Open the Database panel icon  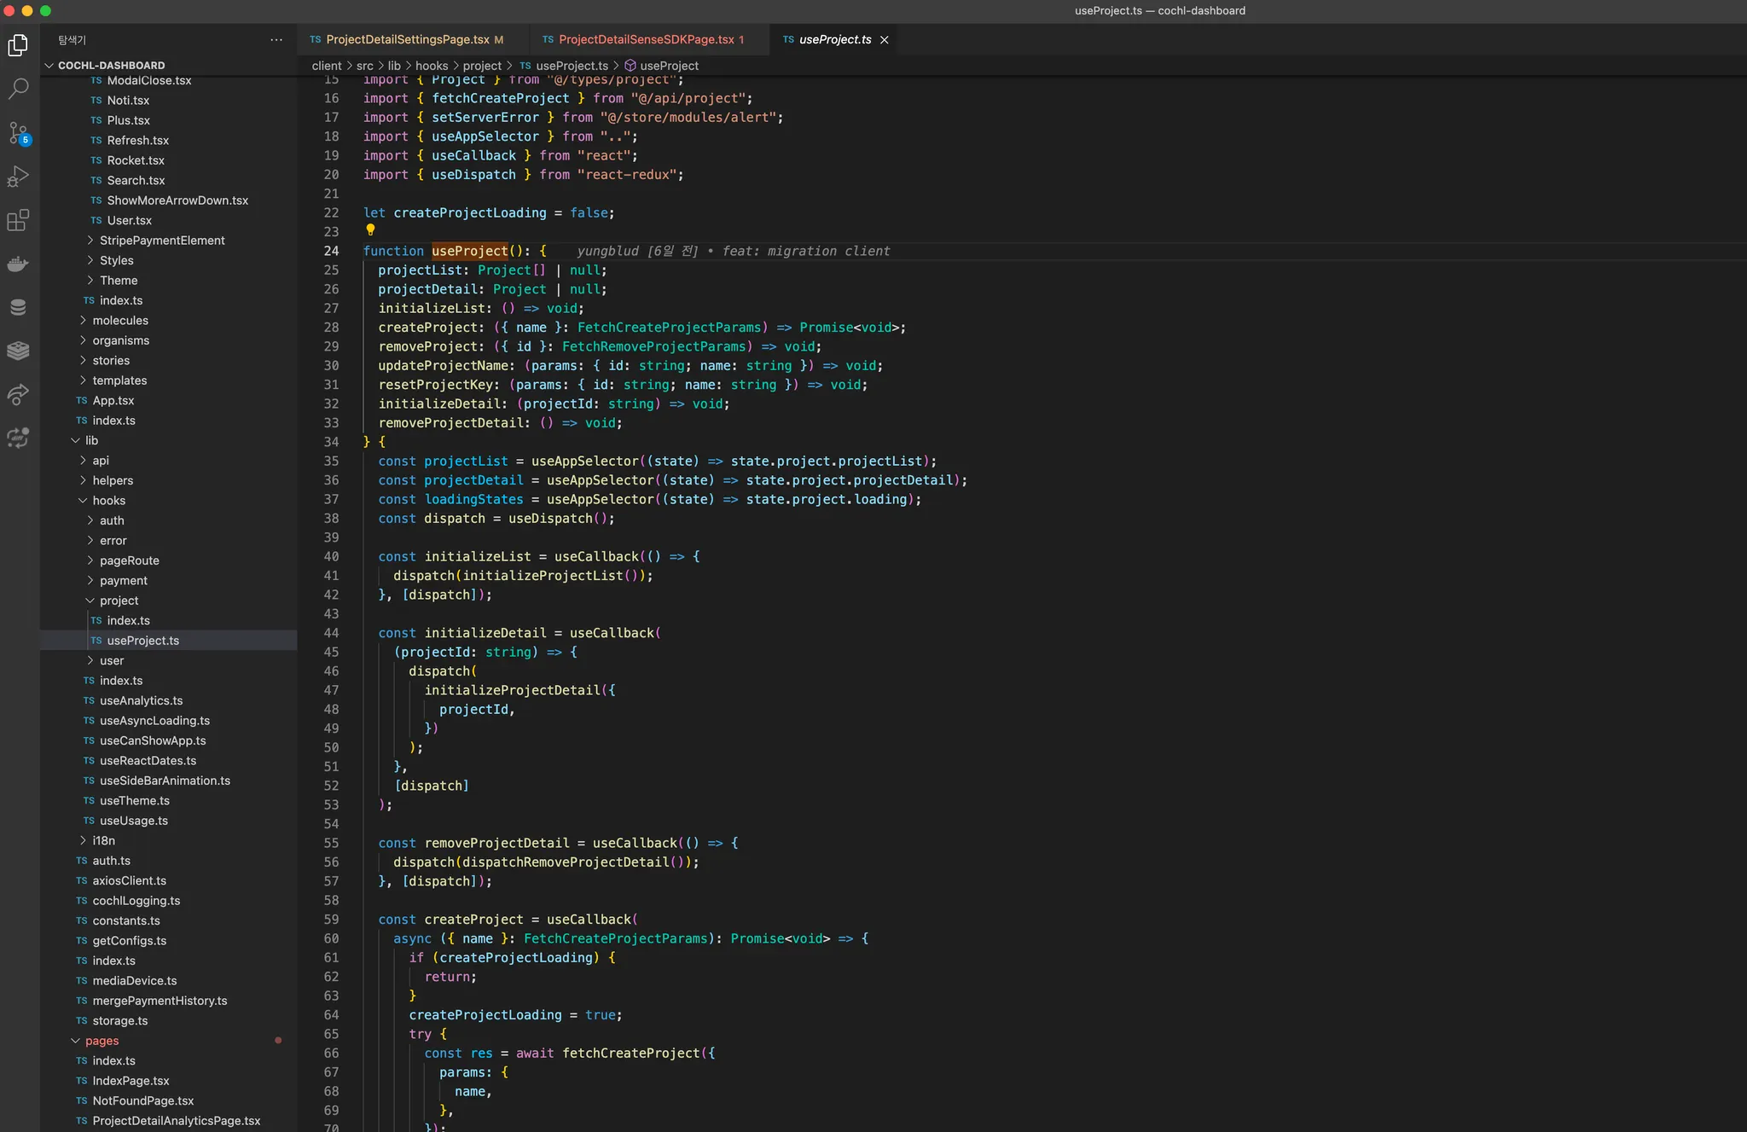click(18, 307)
